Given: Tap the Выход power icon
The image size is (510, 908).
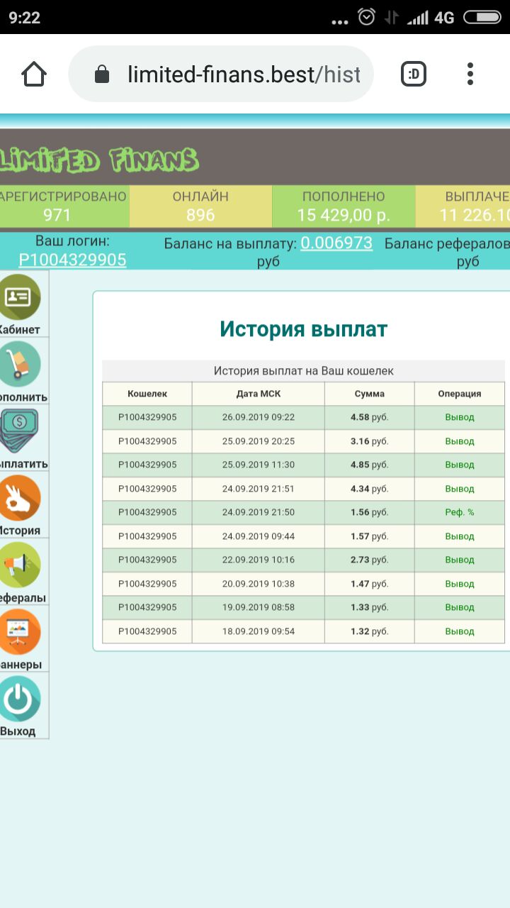Looking at the screenshot, I should 19,699.
